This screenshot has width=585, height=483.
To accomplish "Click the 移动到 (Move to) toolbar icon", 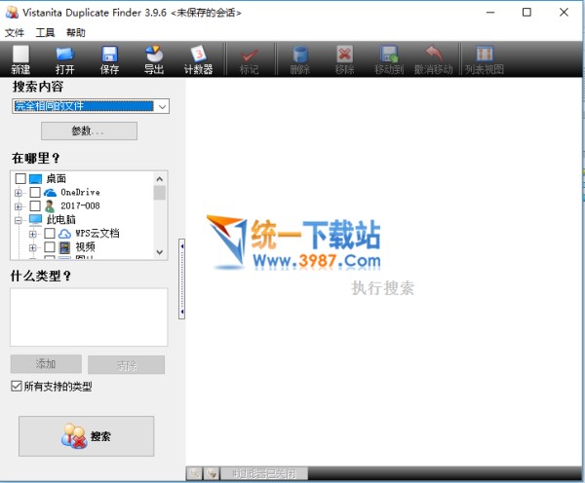I will coord(389,59).
